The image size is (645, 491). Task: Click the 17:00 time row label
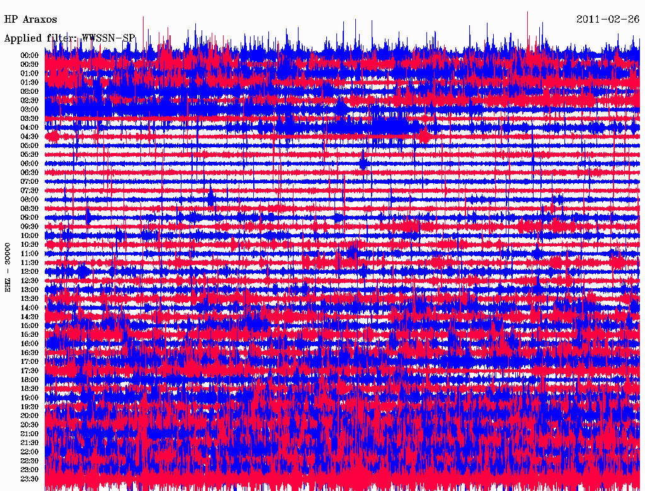pyautogui.click(x=29, y=361)
